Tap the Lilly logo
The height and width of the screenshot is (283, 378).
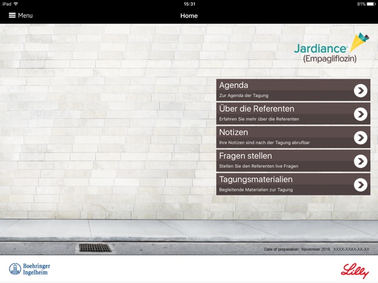click(354, 271)
